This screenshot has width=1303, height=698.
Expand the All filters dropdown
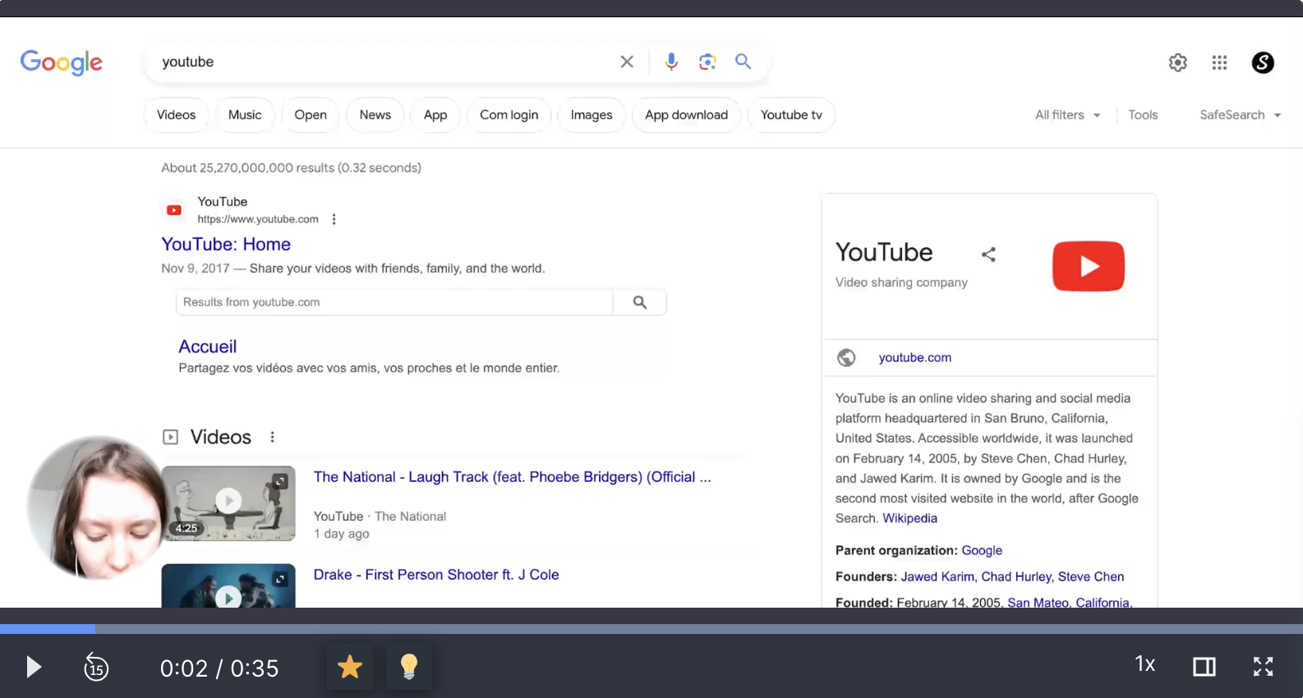coord(1067,115)
